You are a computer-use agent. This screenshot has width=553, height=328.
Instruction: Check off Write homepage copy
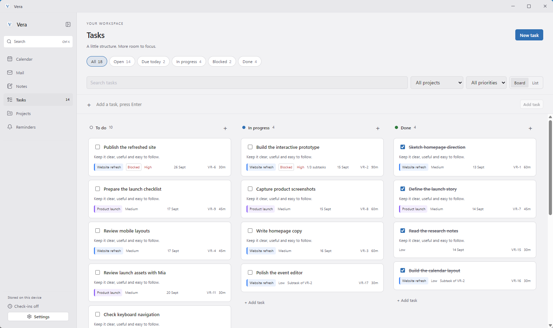[x=250, y=231]
